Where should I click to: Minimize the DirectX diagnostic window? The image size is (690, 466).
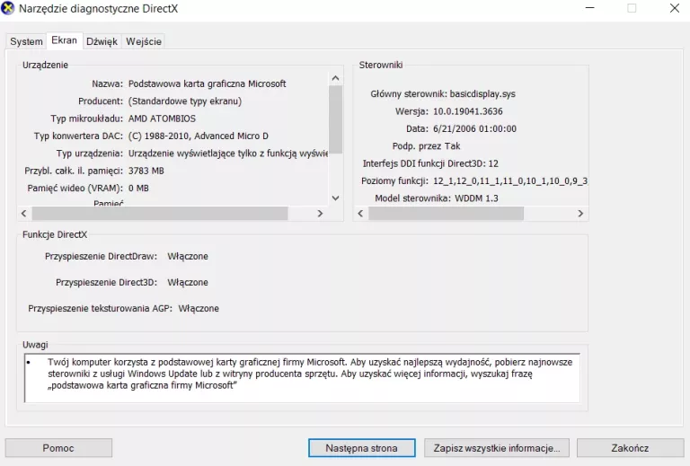(589, 8)
